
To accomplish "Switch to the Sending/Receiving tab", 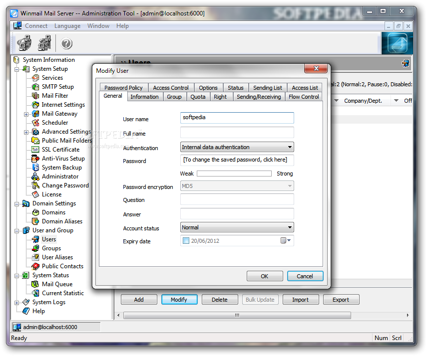I will pyautogui.click(x=259, y=97).
